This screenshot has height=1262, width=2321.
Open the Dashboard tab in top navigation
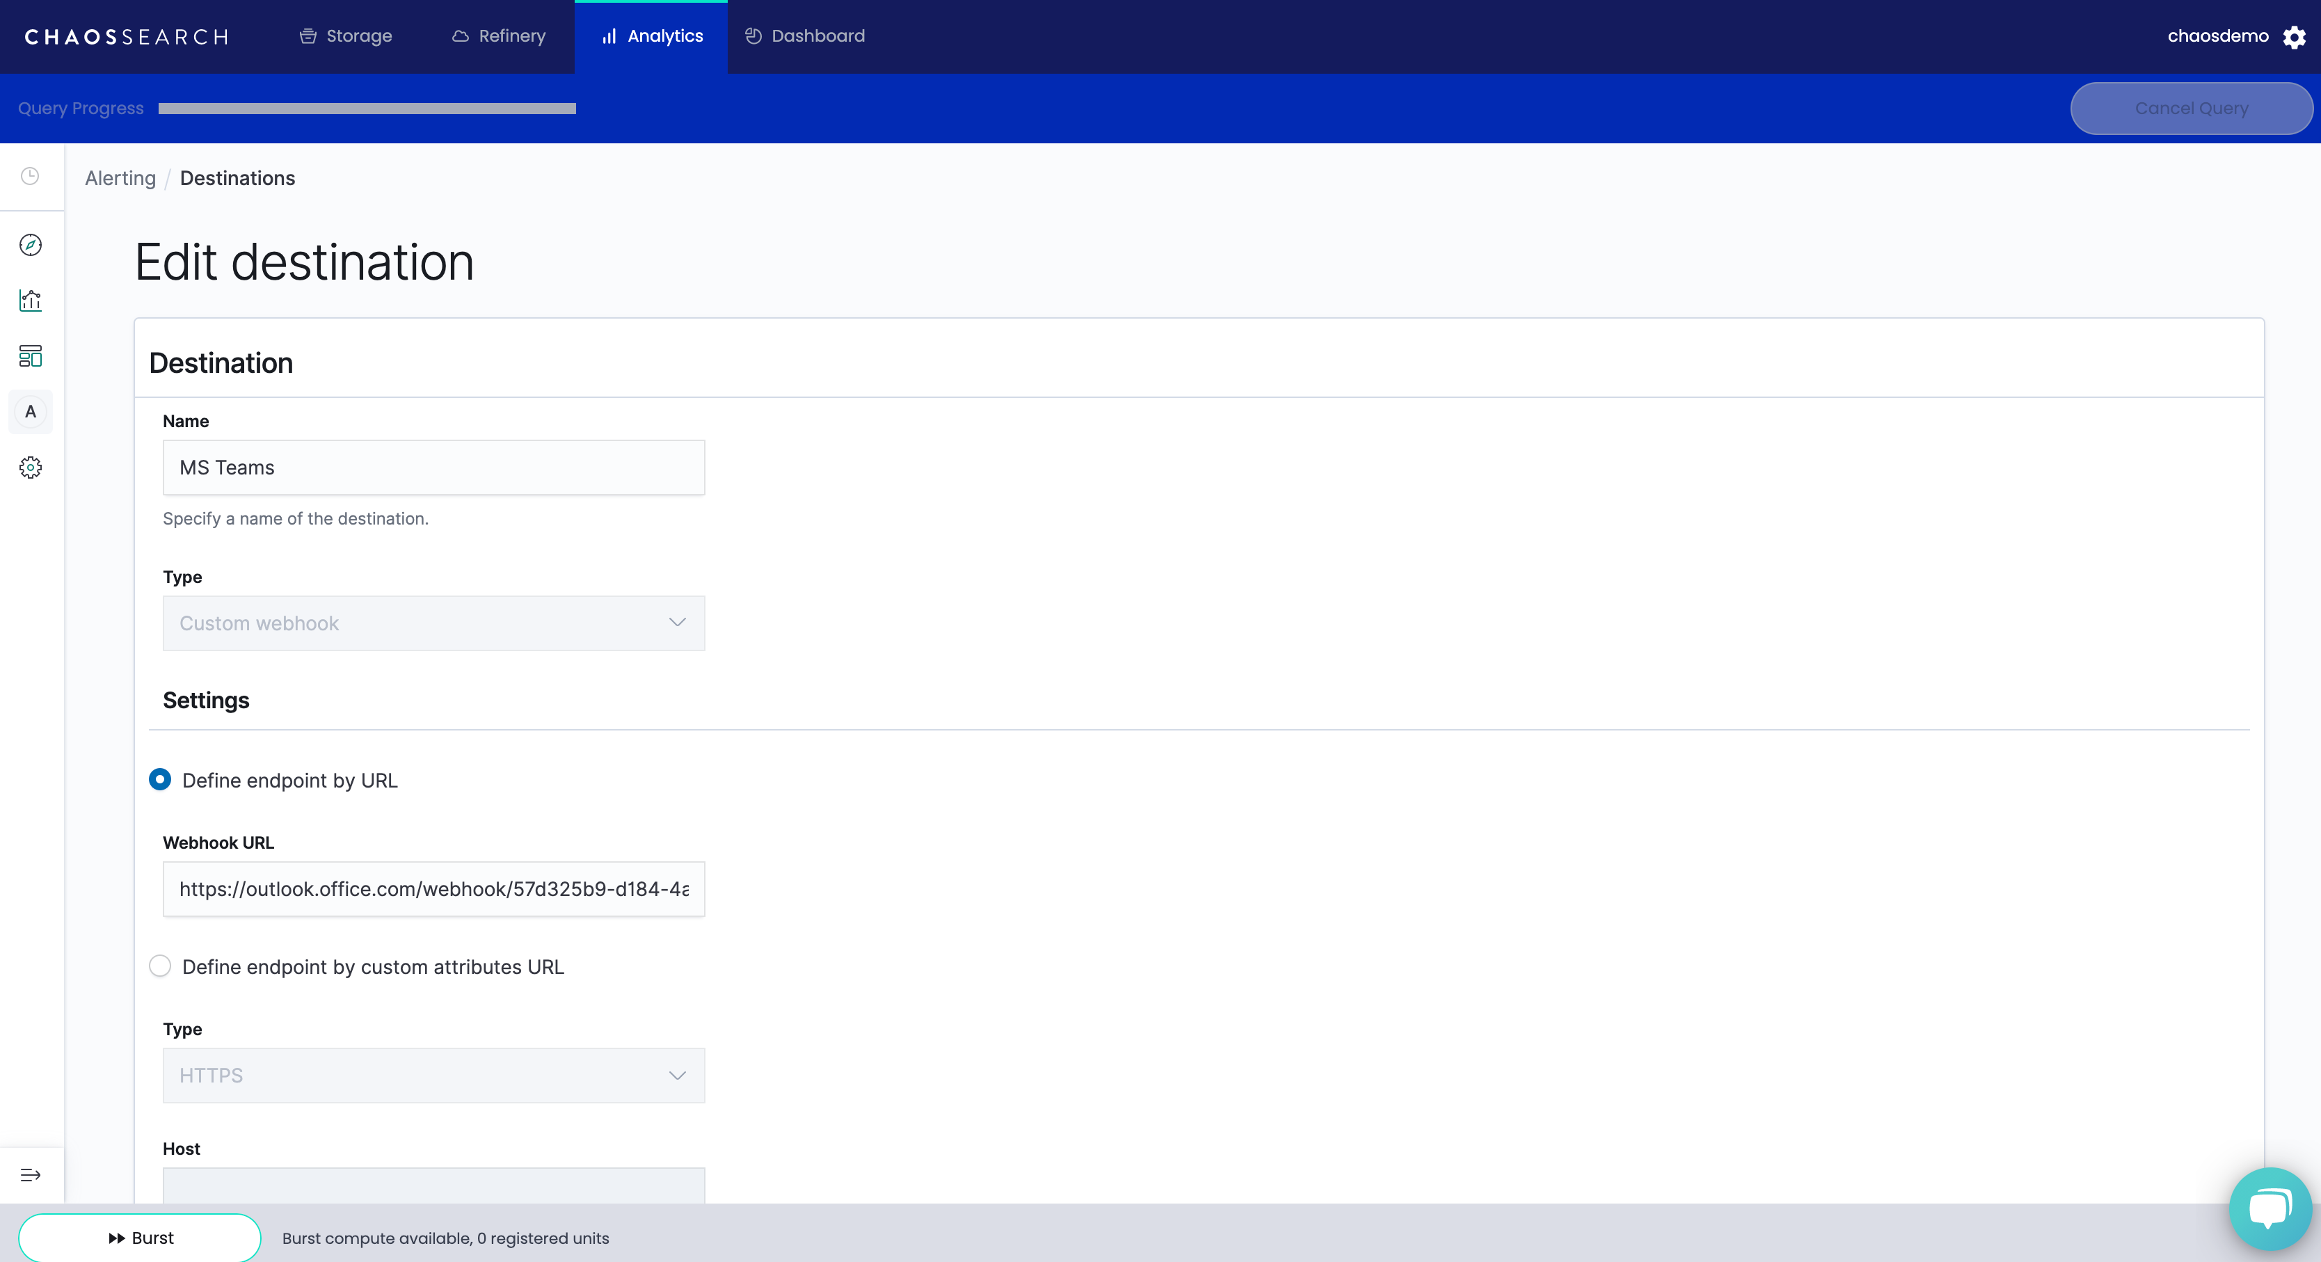(x=804, y=36)
